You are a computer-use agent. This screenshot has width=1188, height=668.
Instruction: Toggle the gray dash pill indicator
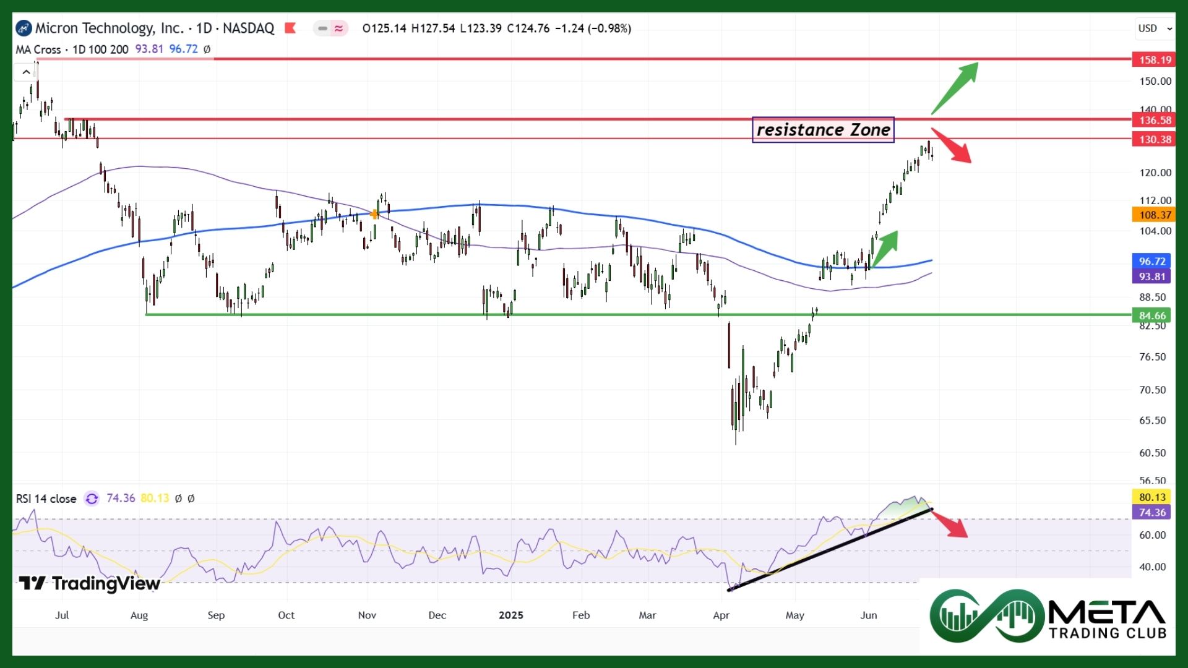pos(322,28)
